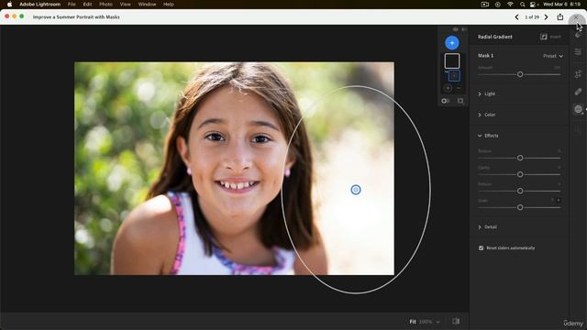
Task: Open the Window menu
Action: [x=147, y=4]
